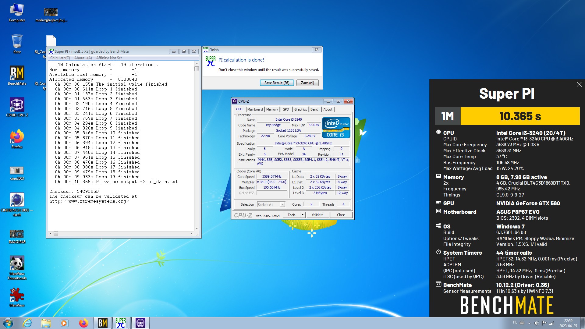Switch to the Memory tab in CPU-Z

click(272, 109)
